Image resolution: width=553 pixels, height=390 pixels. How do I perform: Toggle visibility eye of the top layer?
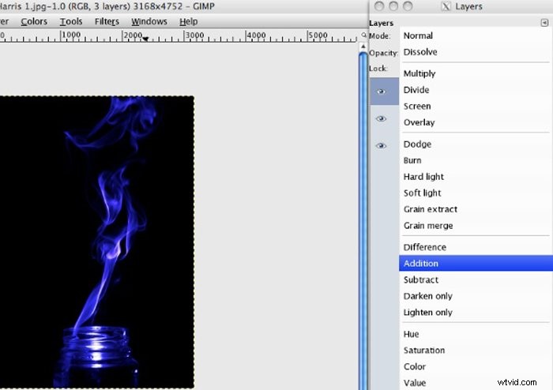(x=381, y=92)
